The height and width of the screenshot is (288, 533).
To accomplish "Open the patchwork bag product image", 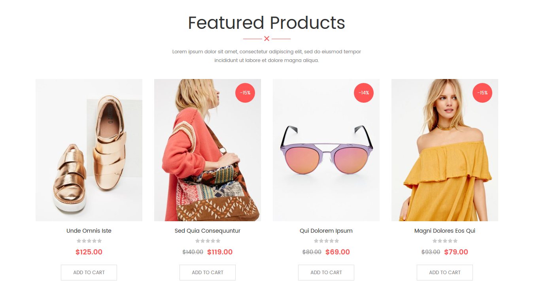I will pyautogui.click(x=208, y=150).
